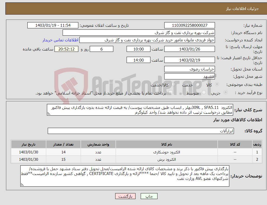The image size is (267, 205).
Task: Click the resize handle of description textbox
Action: [x=49, y=114]
